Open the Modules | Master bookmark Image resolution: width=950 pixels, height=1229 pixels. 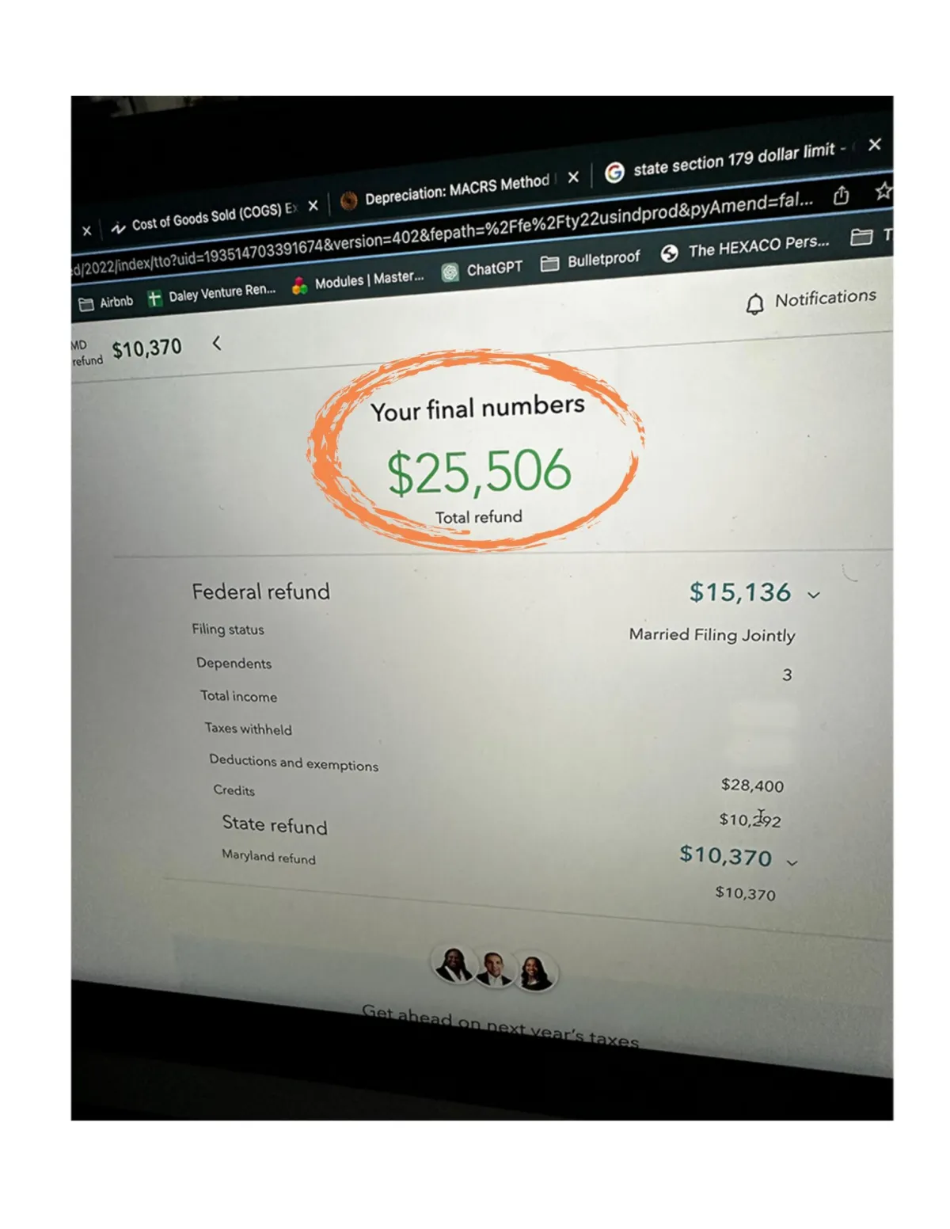tap(358, 281)
